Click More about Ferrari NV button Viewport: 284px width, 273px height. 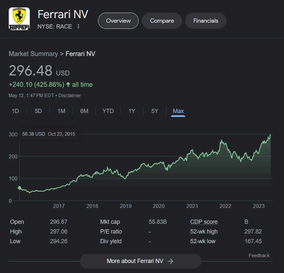pos(141,261)
